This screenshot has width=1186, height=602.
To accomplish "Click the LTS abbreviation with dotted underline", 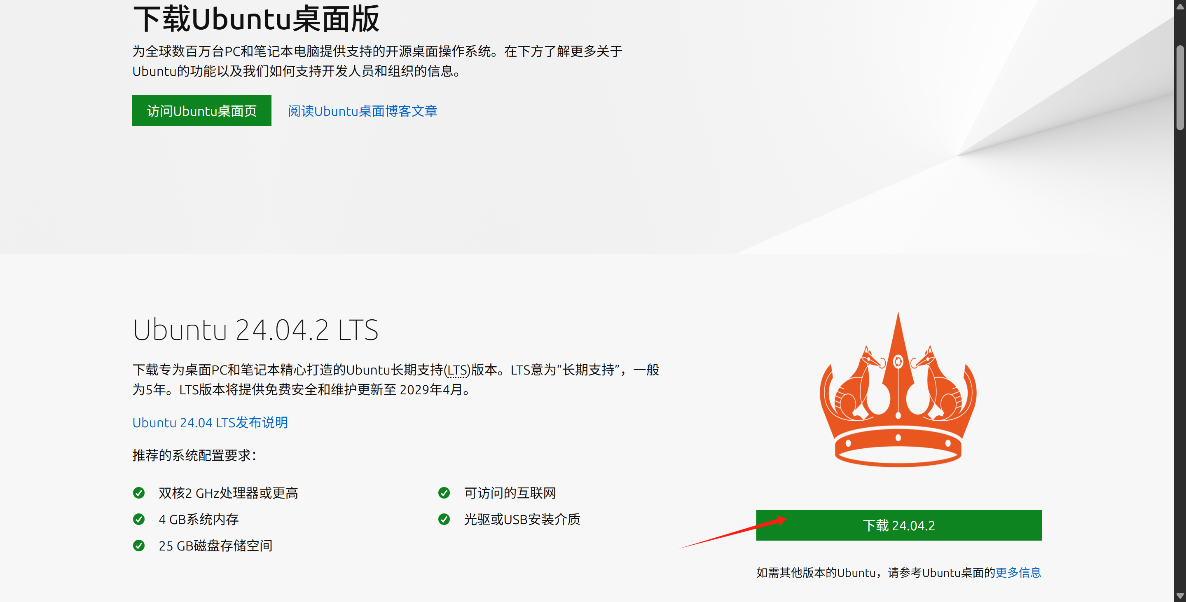I will (x=457, y=370).
